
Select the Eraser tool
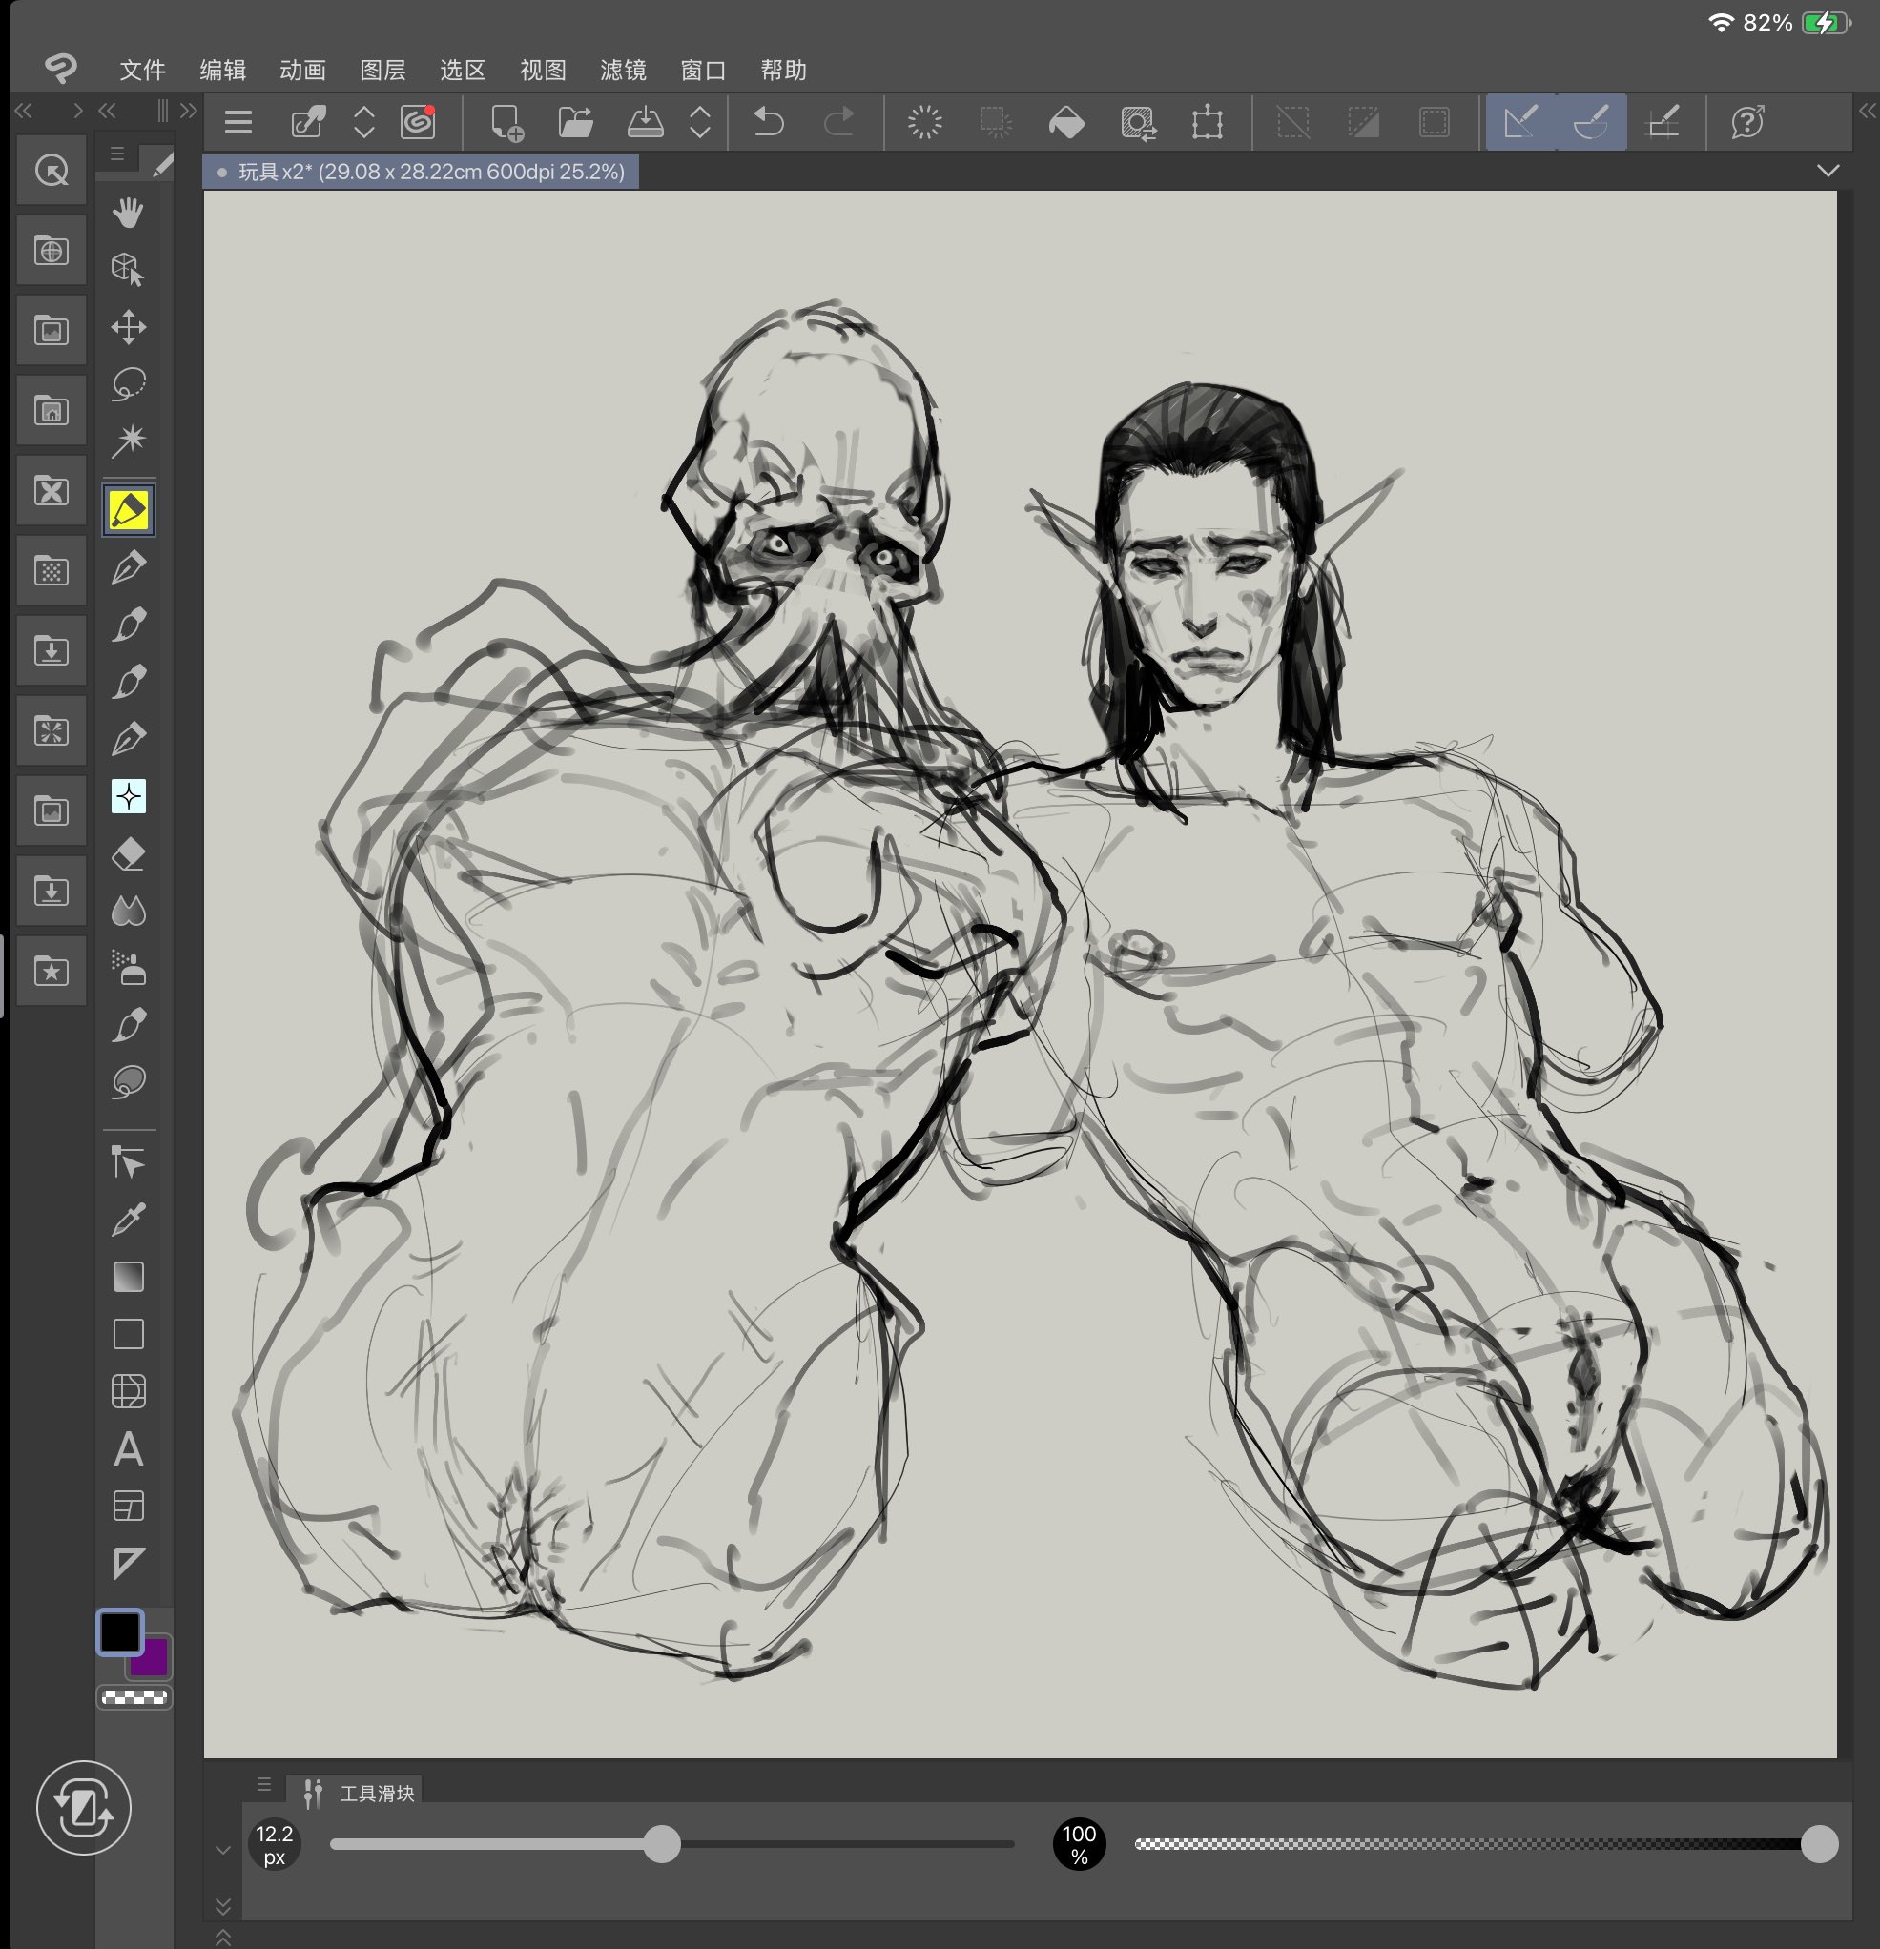tap(129, 854)
